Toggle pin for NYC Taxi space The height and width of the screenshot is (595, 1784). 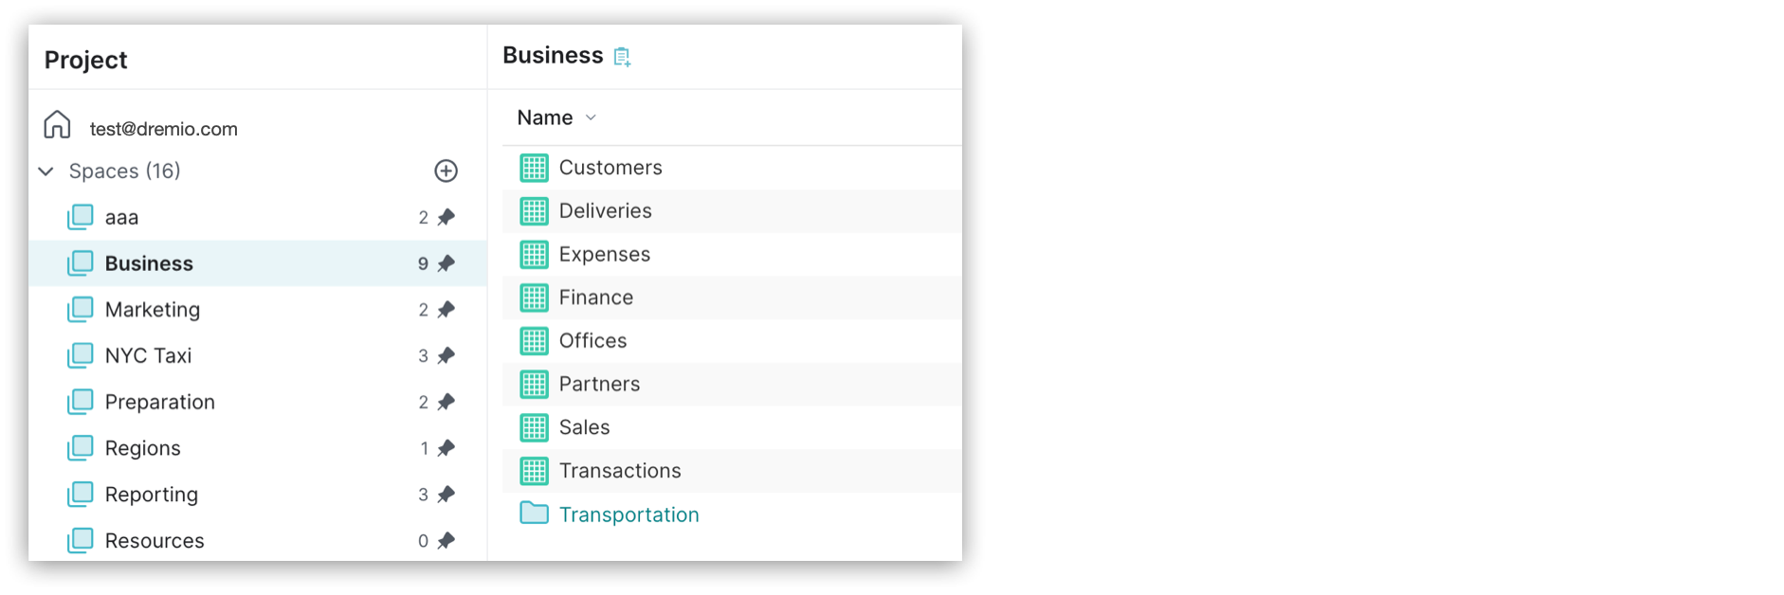pos(446,355)
